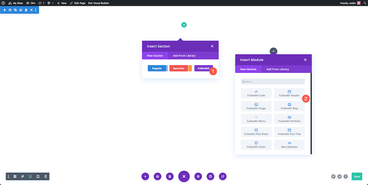This screenshot has height=185, width=368.
Task: Switch to Add From Library tab in Insert Section
Action: 184,56
